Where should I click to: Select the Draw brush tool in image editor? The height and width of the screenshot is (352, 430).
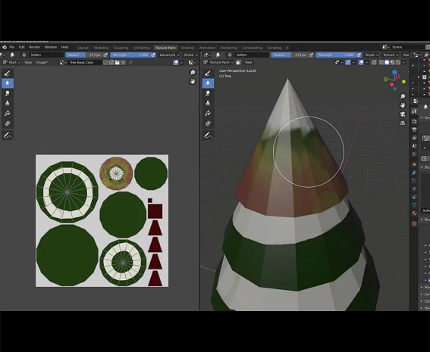8,73
